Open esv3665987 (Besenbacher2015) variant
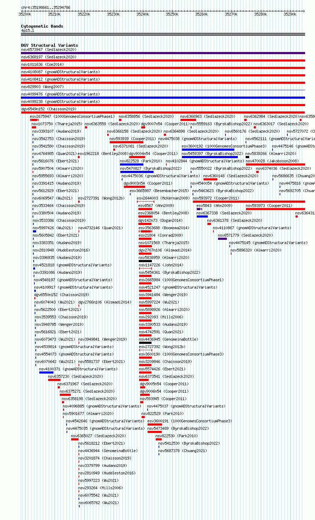The height and width of the screenshot is (520, 315). click(x=159, y=191)
